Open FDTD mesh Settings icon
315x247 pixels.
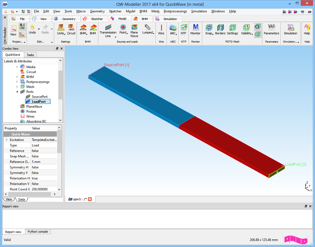click(x=233, y=27)
